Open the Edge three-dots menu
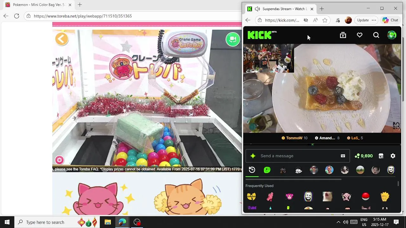Image resolution: width=406 pixels, height=228 pixels. click(374, 20)
